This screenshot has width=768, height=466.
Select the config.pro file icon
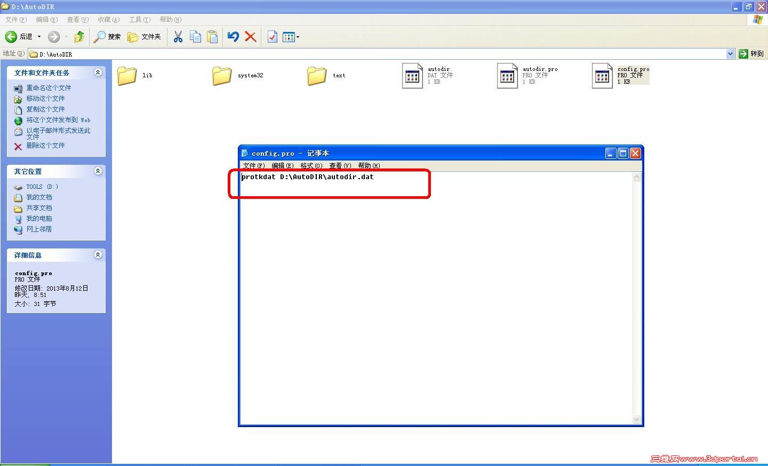(602, 76)
